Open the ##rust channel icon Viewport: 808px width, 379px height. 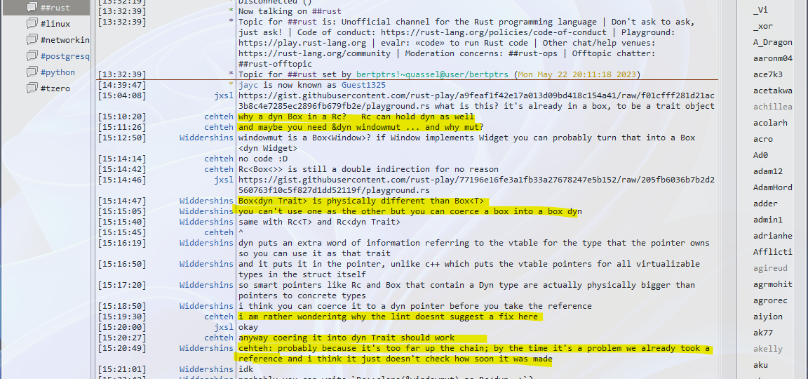(x=32, y=8)
